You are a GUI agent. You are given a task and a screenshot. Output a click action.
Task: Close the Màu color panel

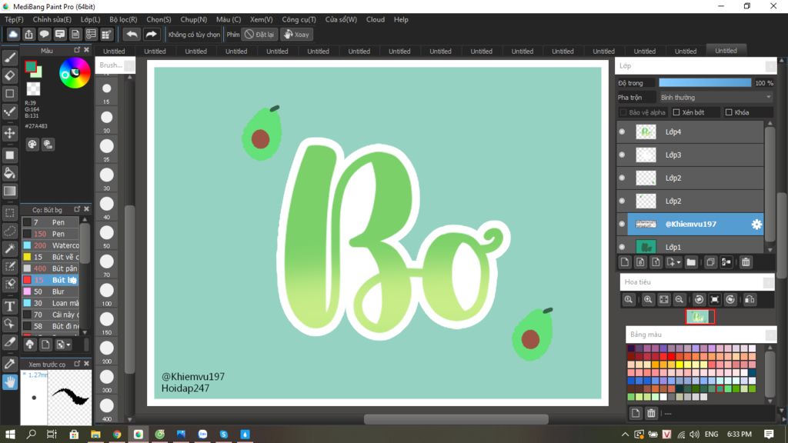pyautogui.click(x=86, y=50)
